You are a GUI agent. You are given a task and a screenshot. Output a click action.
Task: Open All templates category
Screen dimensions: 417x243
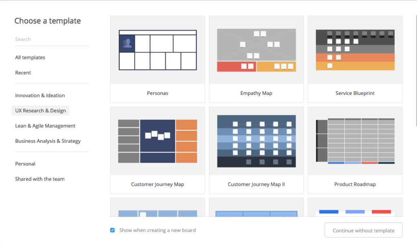[30, 57]
